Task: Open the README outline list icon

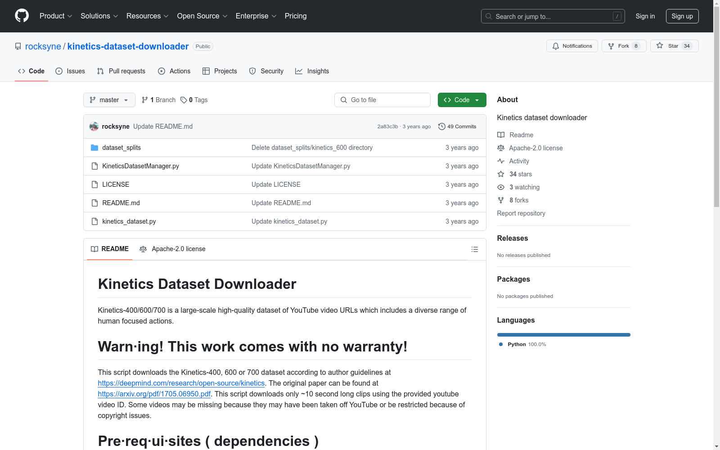Action: tap(474, 249)
